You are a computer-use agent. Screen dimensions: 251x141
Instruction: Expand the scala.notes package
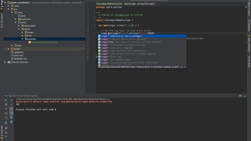pyautogui.click(x=19, y=26)
